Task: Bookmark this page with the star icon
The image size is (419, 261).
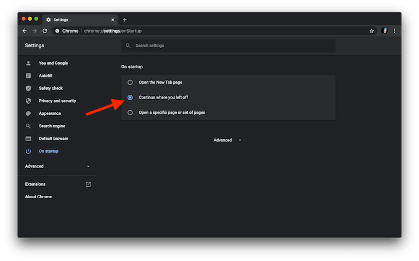Action: pyautogui.click(x=372, y=31)
